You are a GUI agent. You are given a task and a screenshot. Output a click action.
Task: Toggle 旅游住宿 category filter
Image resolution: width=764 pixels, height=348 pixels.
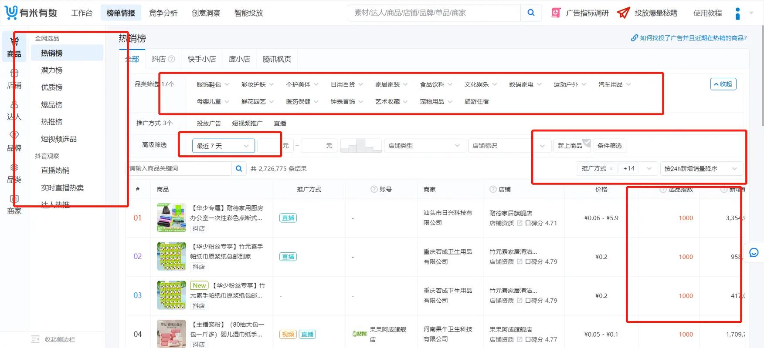pos(476,101)
